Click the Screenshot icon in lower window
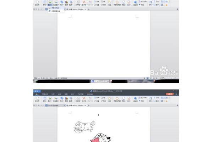This screenshot has width=213, height=142. coord(71,98)
